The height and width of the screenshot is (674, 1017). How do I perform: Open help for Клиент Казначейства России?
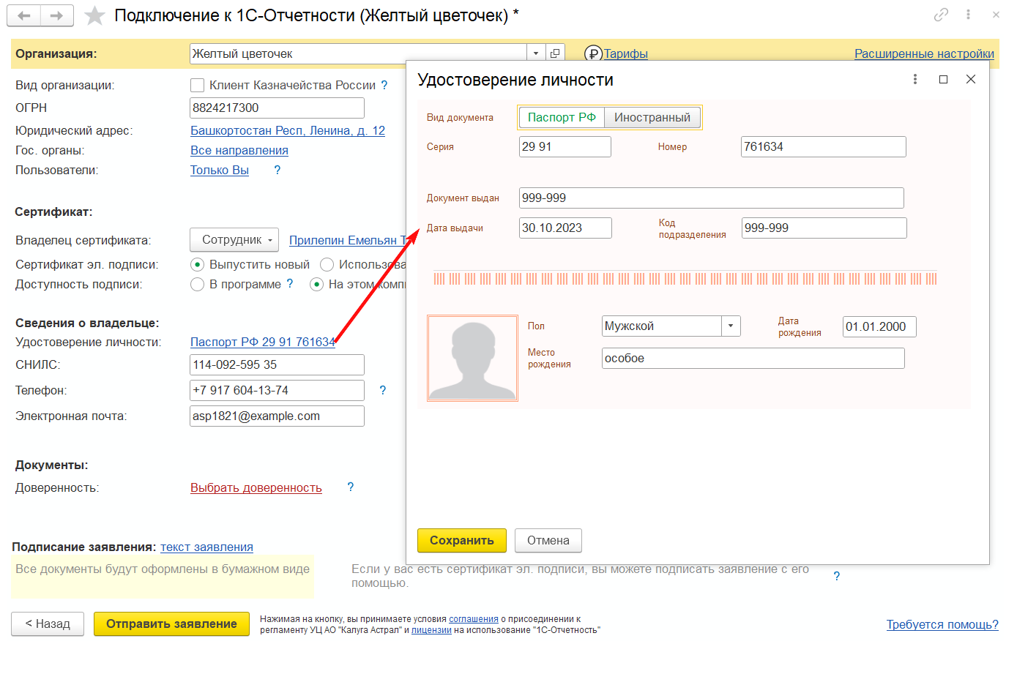coord(384,85)
